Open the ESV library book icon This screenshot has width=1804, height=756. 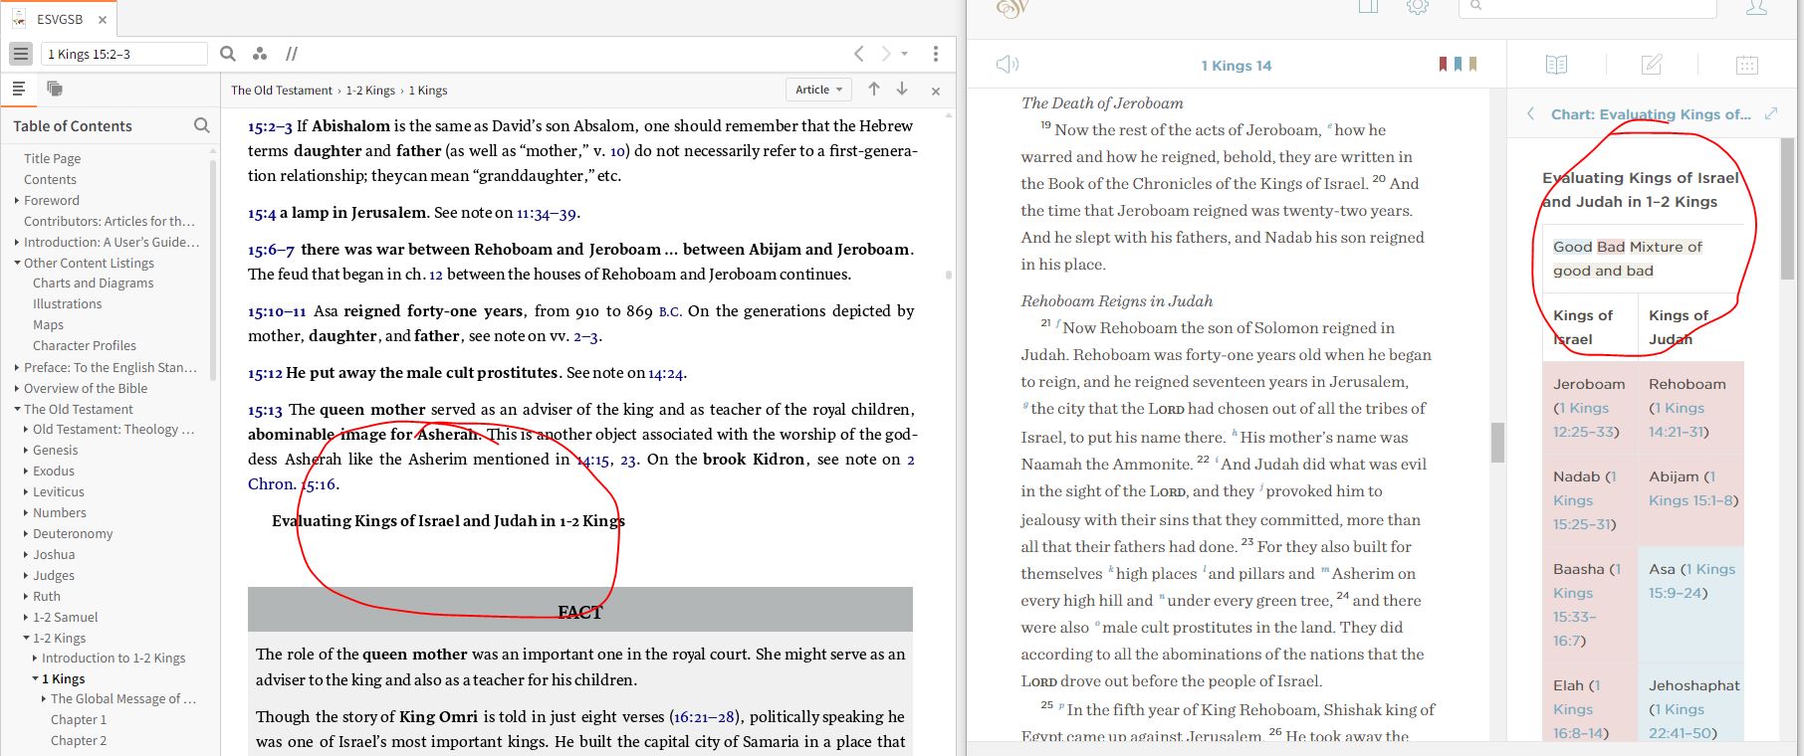point(1368,7)
